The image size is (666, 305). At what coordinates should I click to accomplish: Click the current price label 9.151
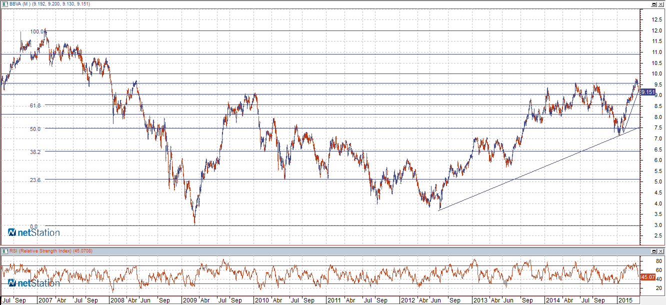[647, 92]
